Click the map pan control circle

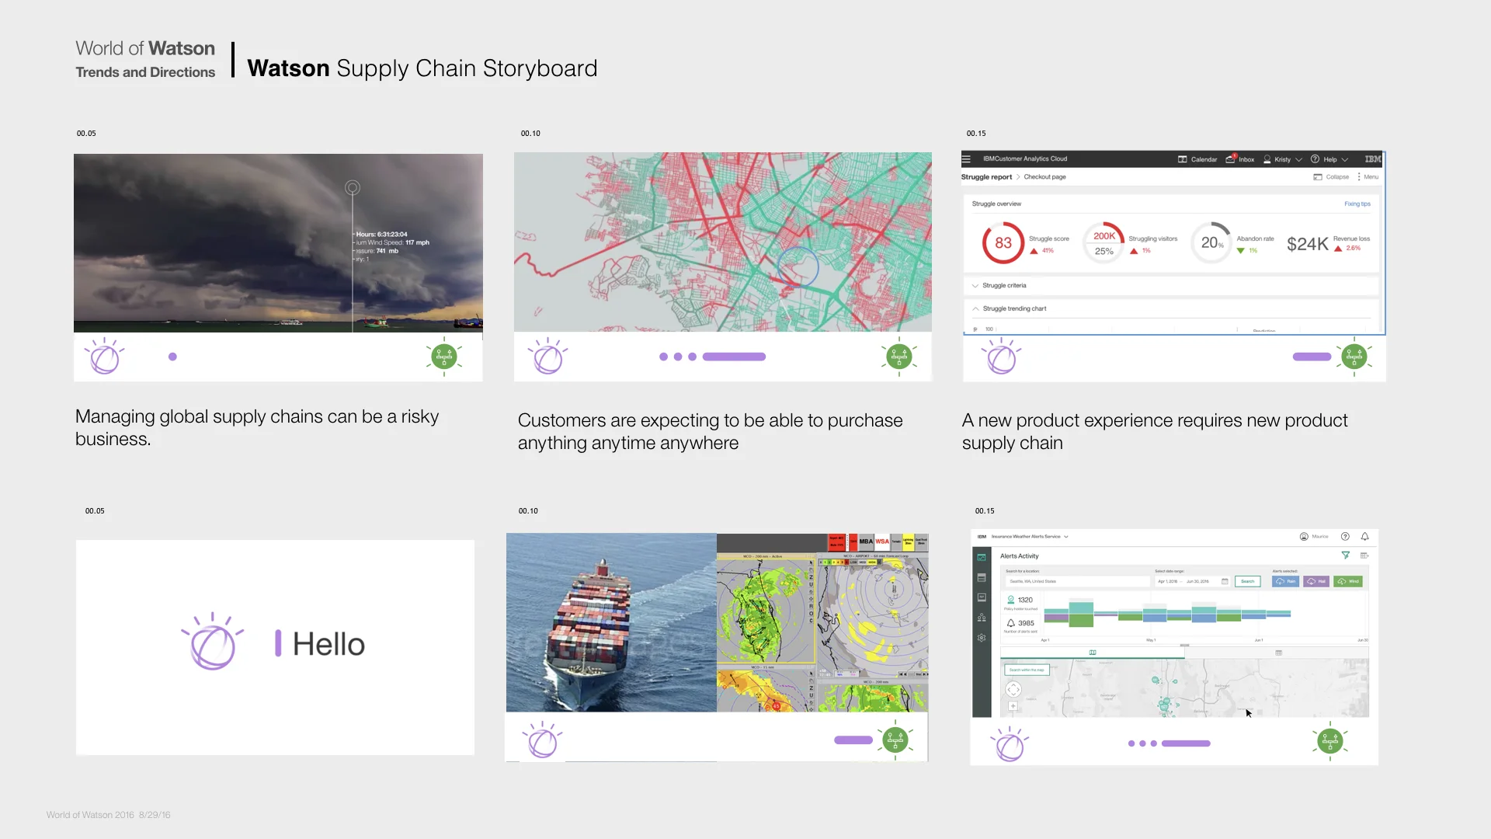click(1013, 689)
